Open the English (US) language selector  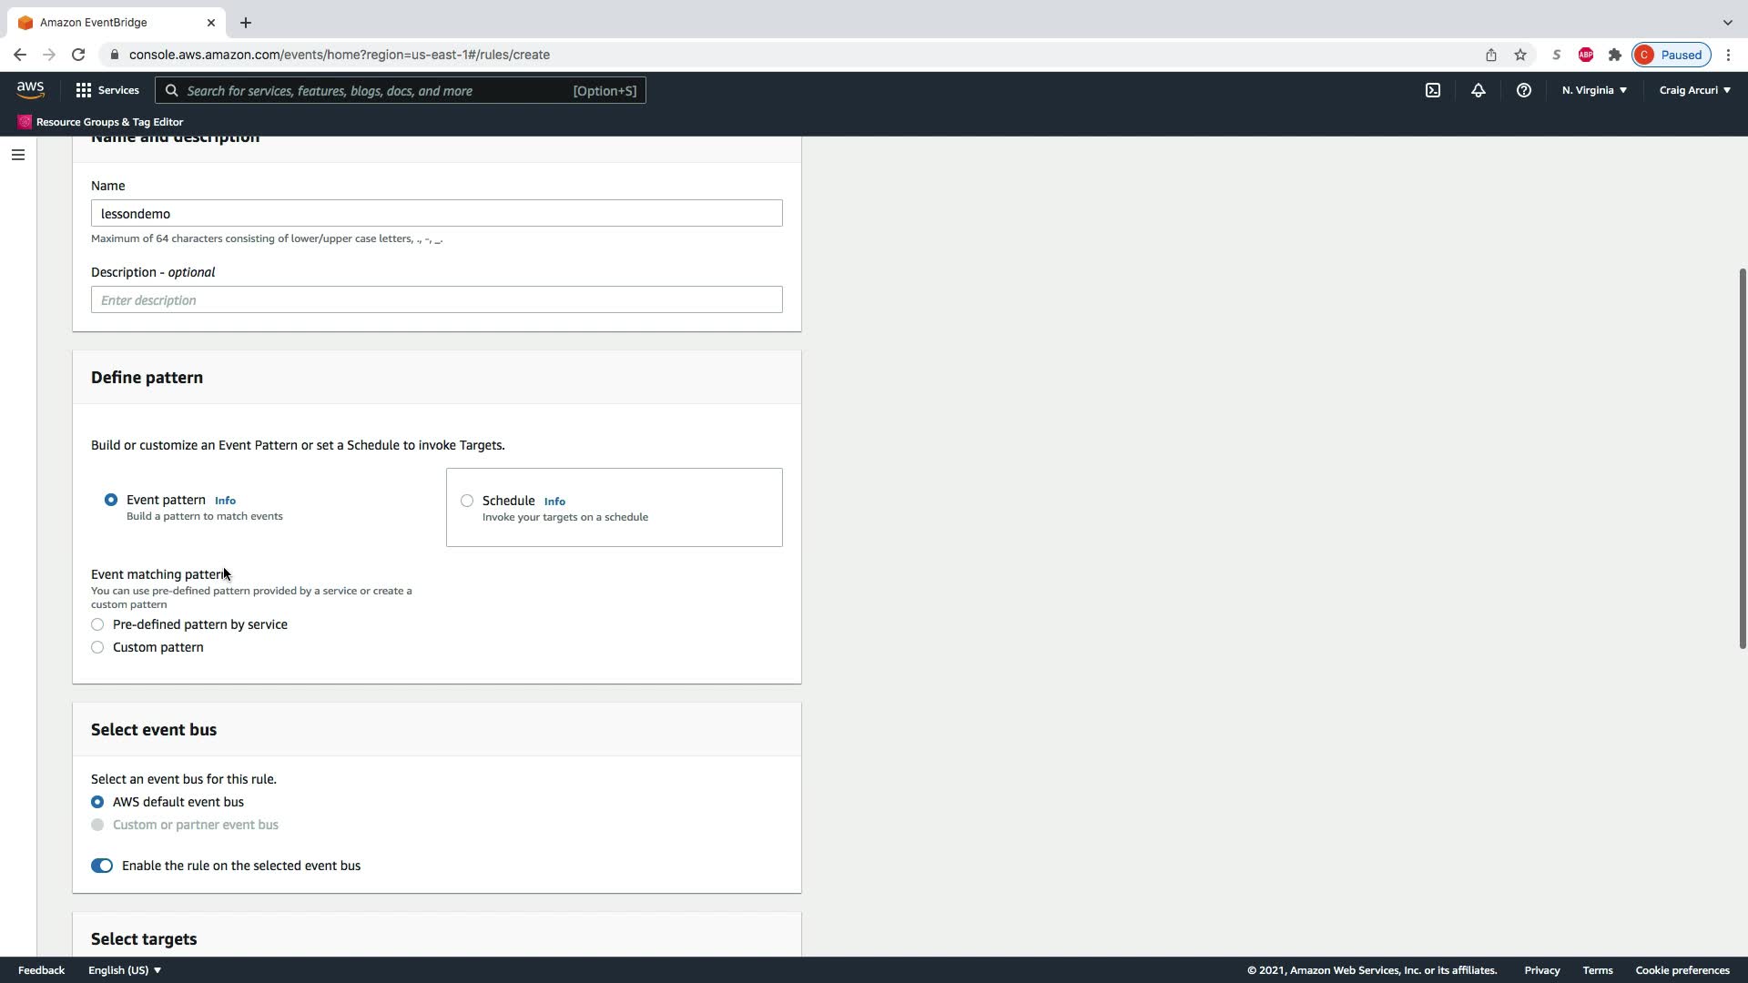(x=124, y=970)
